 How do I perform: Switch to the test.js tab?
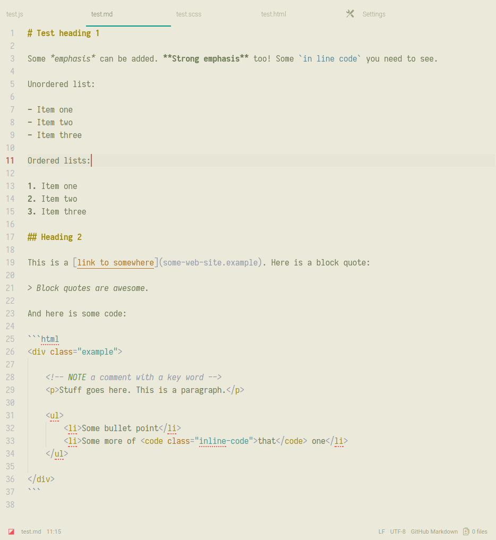15,14
